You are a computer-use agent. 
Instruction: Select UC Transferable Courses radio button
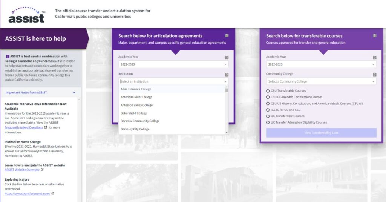tap(268, 116)
